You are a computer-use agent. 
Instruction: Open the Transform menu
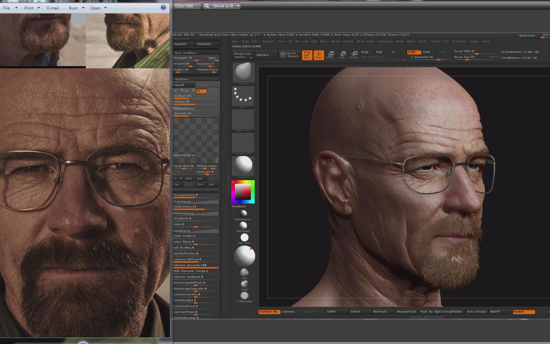[459, 41]
